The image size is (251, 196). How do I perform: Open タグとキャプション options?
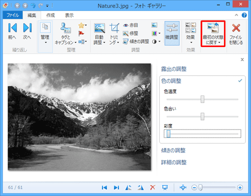pyautogui.click(x=66, y=33)
